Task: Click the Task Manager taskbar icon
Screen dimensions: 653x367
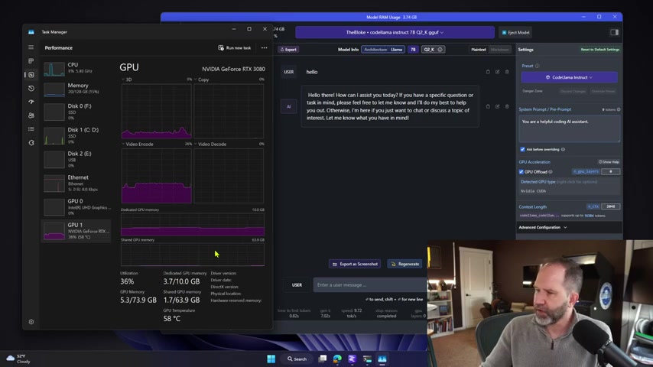Action: point(382,359)
